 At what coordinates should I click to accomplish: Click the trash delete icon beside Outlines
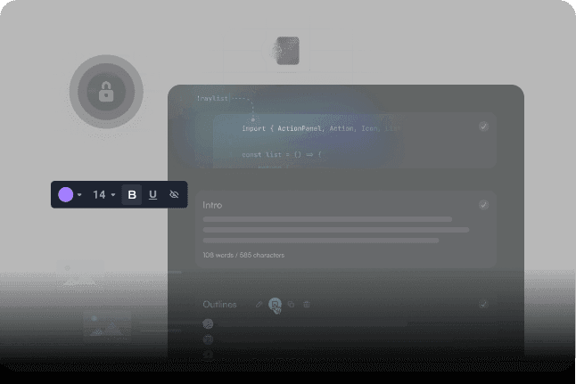307,305
